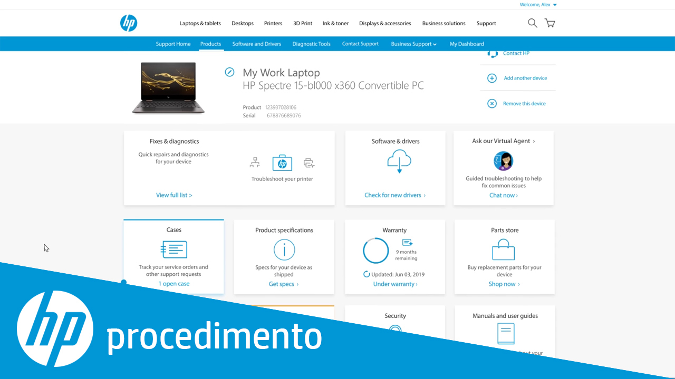This screenshot has height=379, width=675.
Task: Click the Check for new drivers link
Action: 394,195
